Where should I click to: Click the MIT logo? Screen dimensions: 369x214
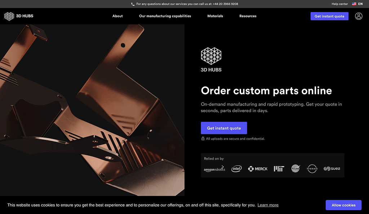click(279, 169)
